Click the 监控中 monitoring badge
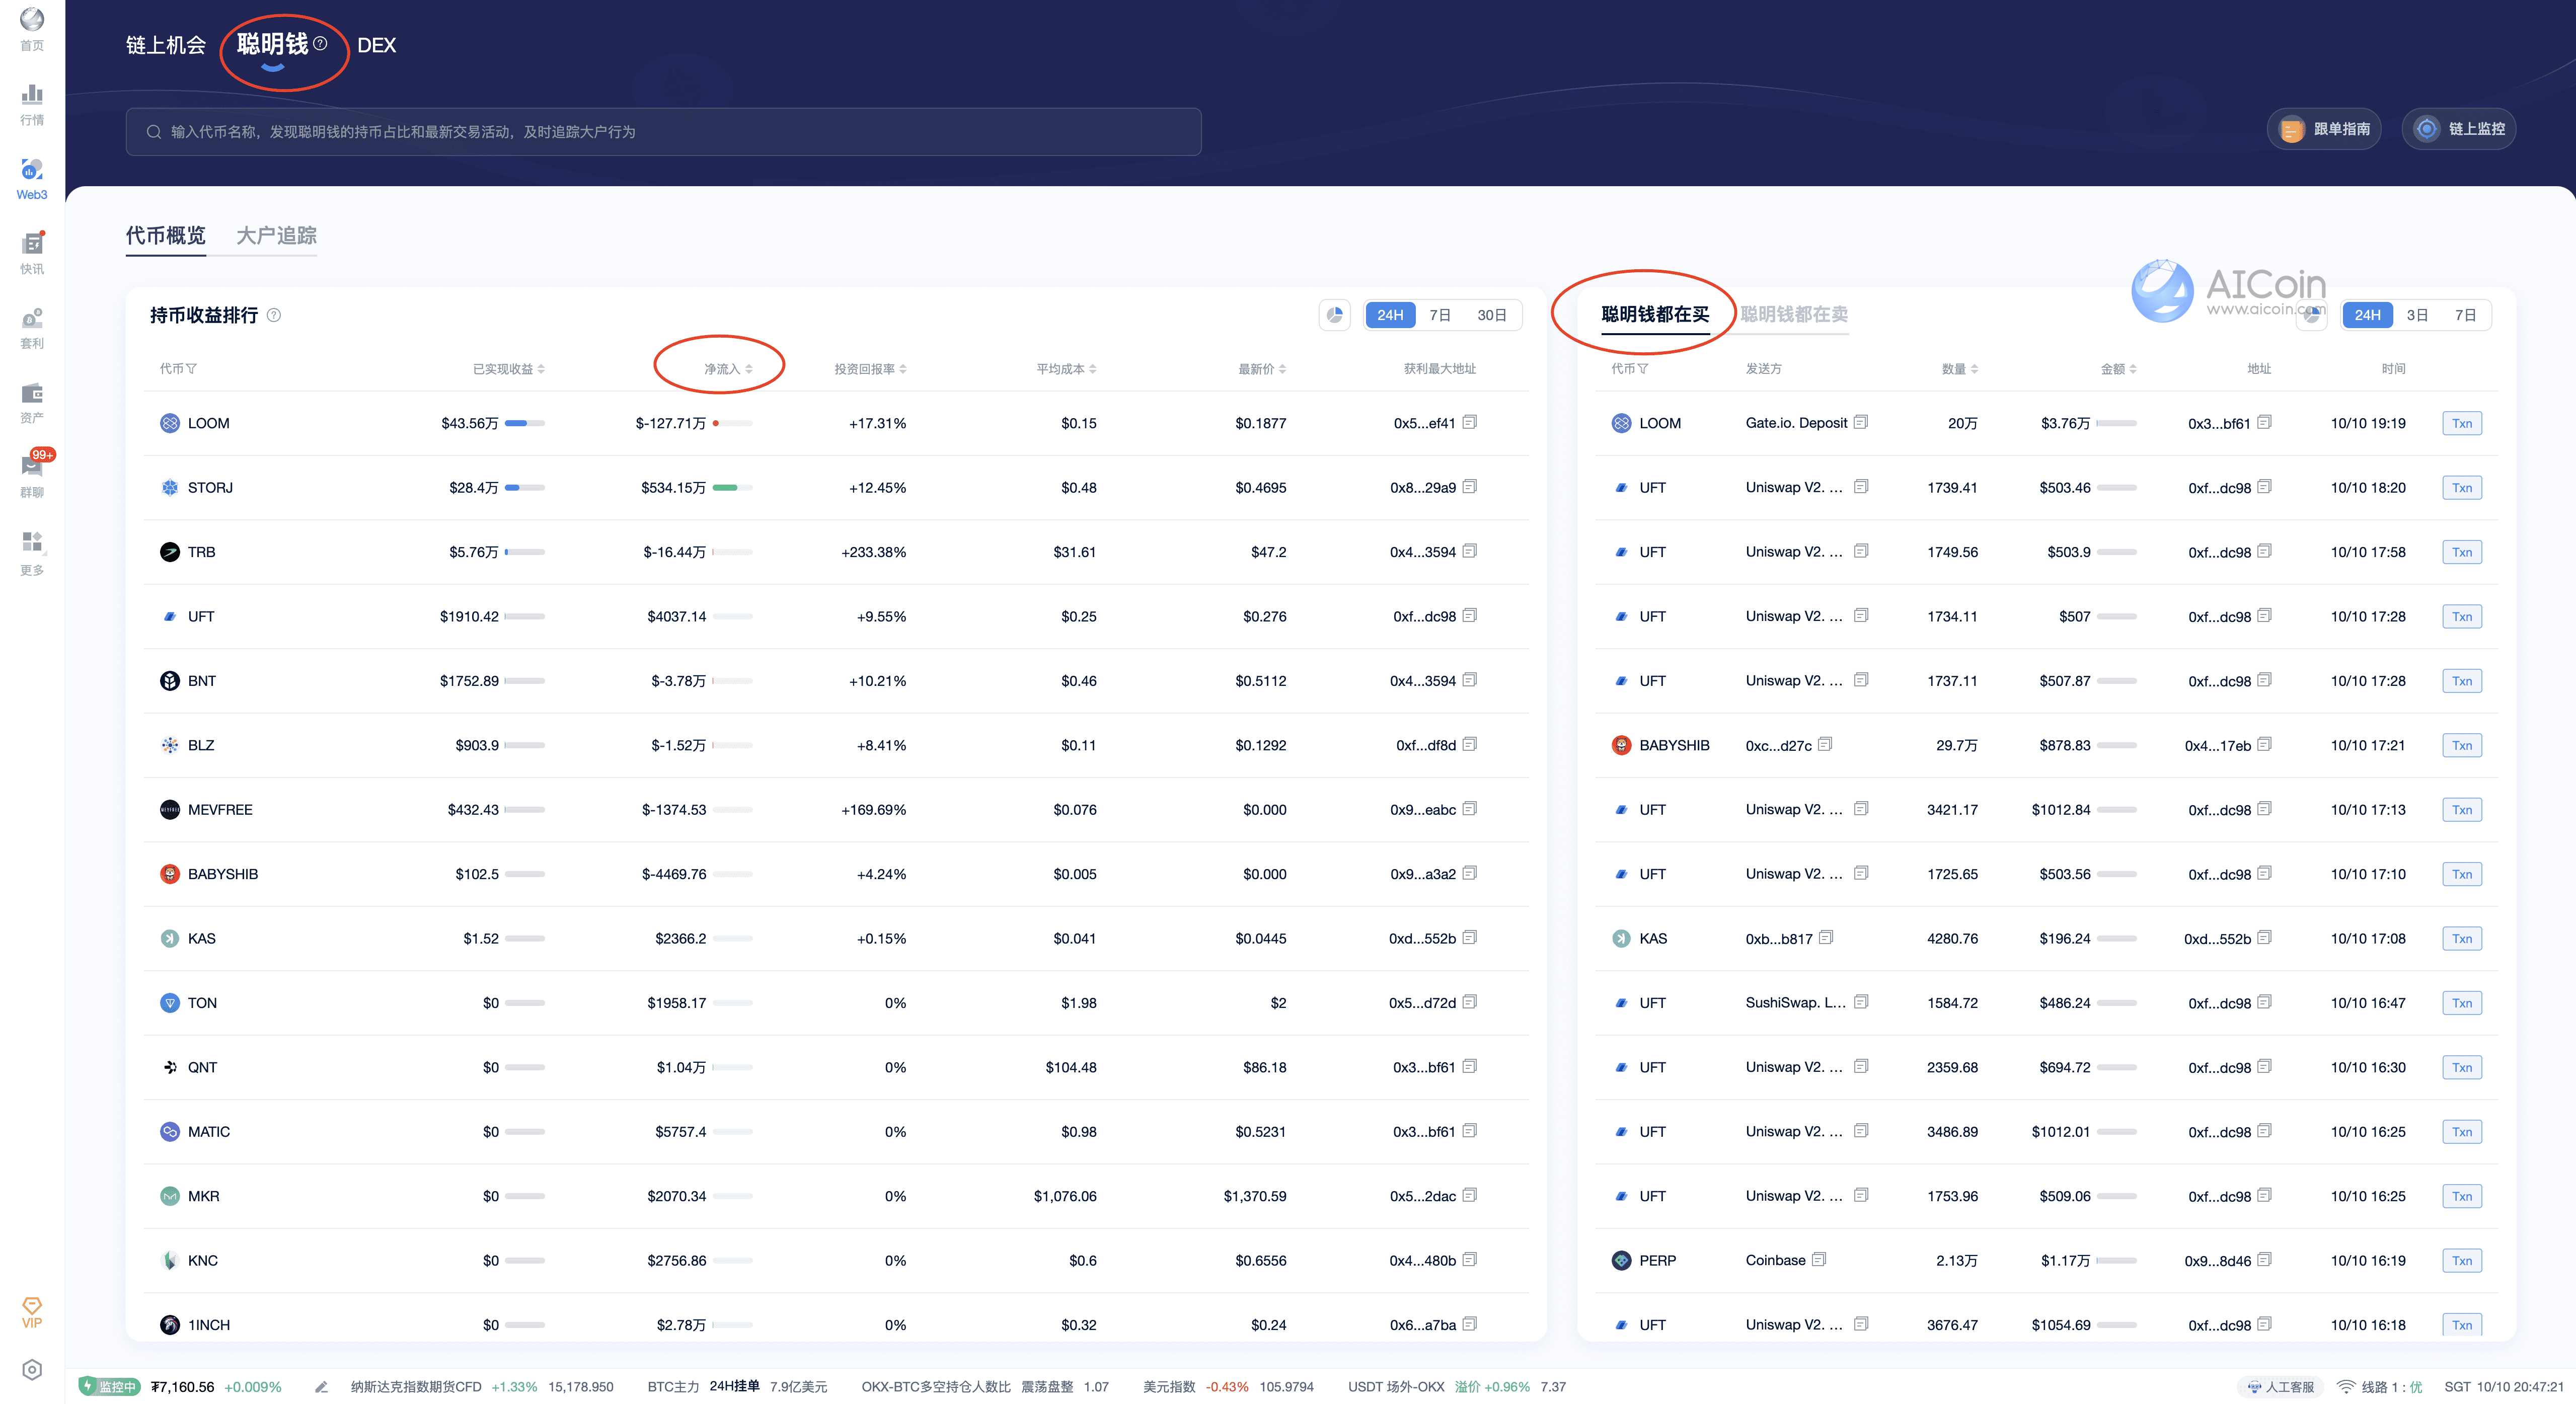The height and width of the screenshot is (1404, 2576). click(x=110, y=1387)
